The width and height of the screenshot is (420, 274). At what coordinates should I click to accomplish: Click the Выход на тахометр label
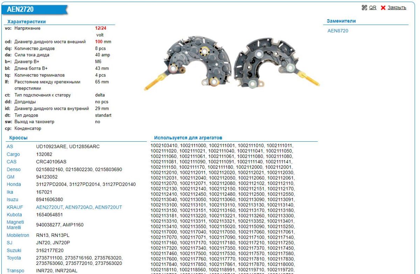(34, 122)
